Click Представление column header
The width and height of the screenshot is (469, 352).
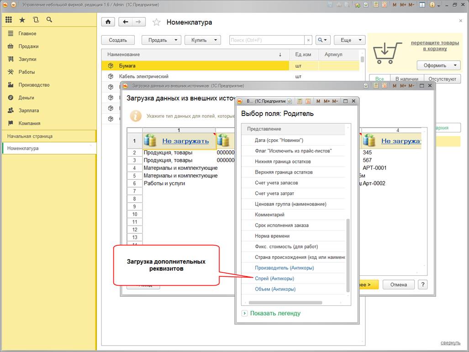tap(293, 129)
